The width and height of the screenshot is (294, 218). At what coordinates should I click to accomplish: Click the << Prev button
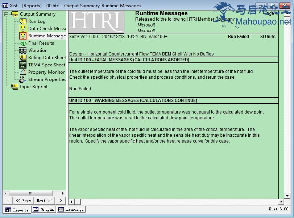tap(24, 201)
